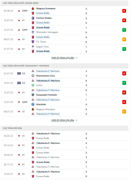Click the FC Tokyo crest icon

pyautogui.click(x=33, y=42)
